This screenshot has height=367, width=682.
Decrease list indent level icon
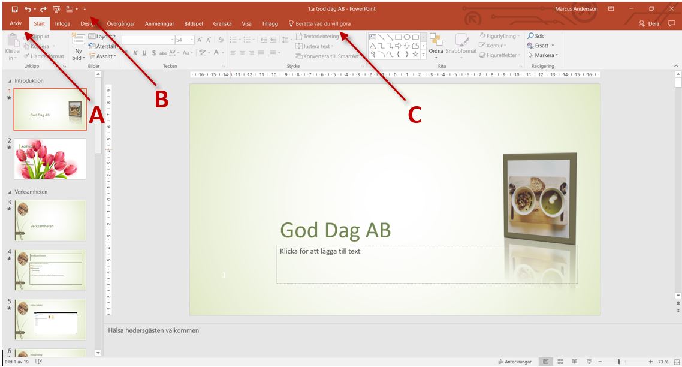click(263, 40)
